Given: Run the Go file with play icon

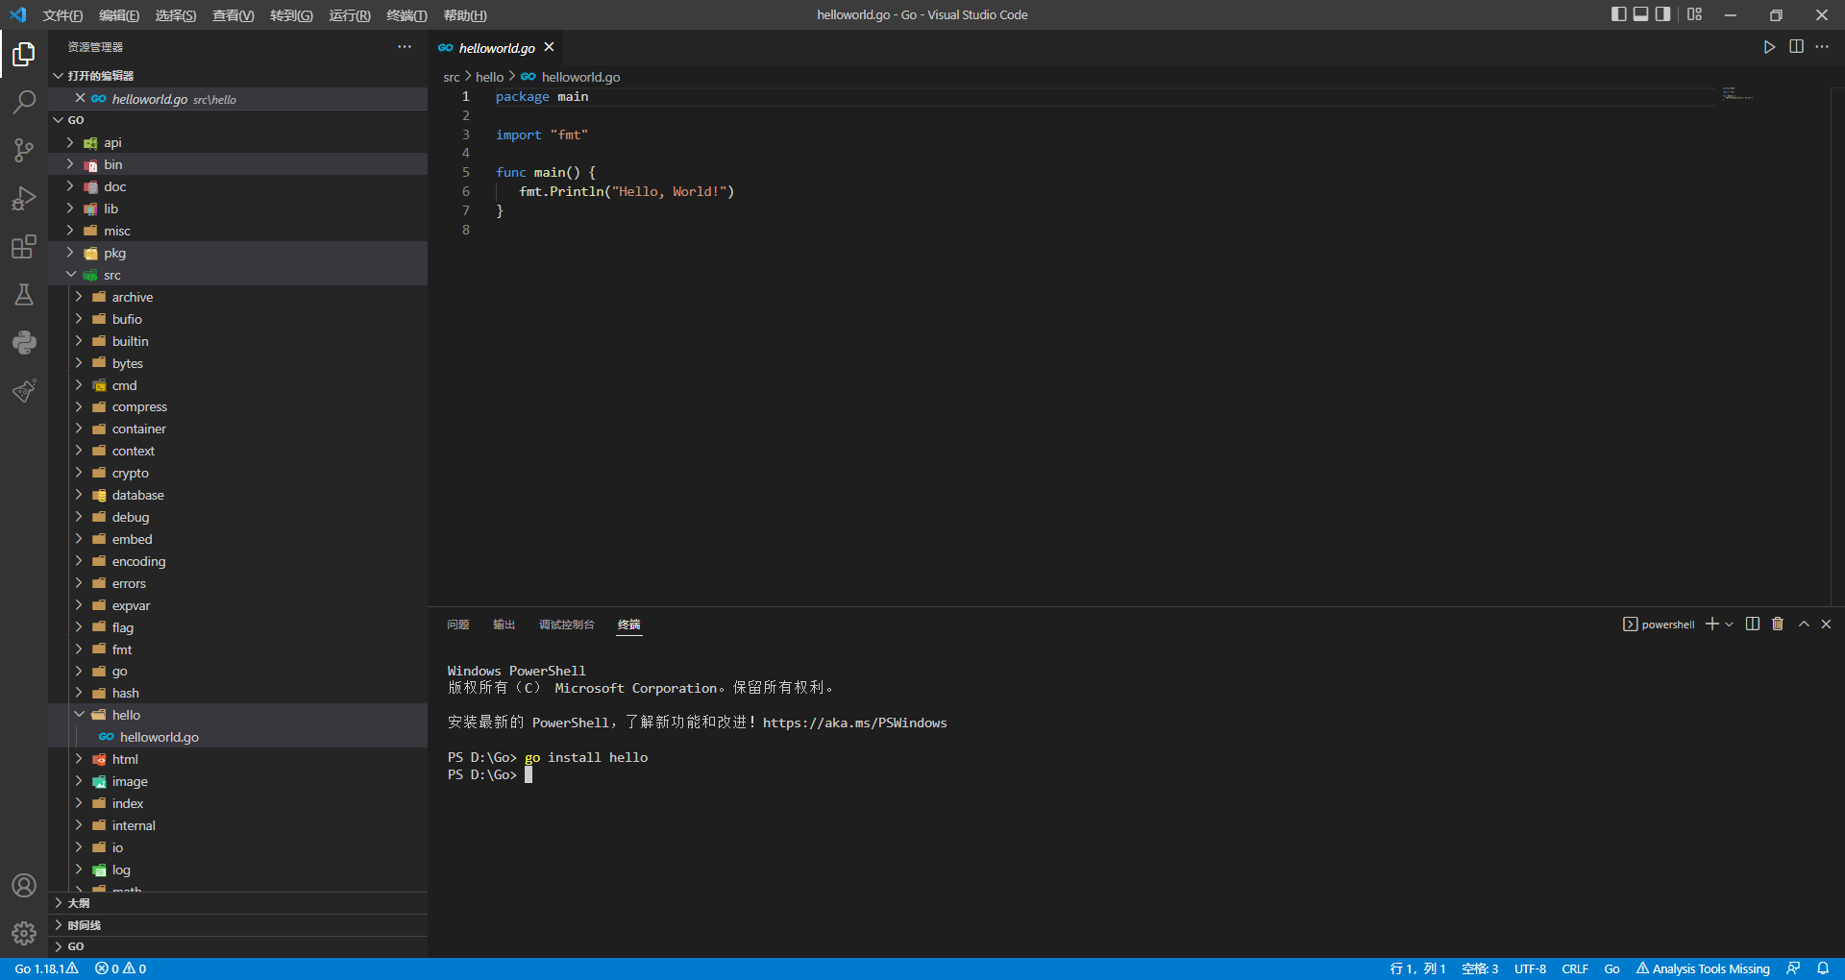Looking at the screenshot, I should click(x=1769, y=47).
